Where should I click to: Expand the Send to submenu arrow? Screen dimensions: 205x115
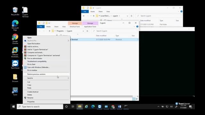(68, 78)
